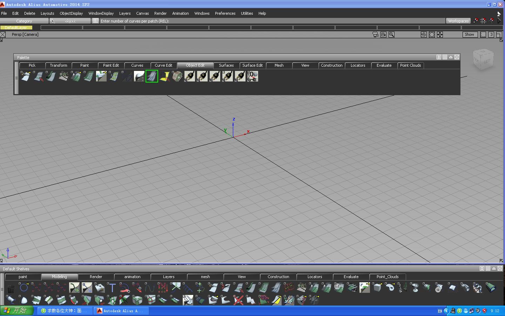The image size is (505, 316).
Task: Select the DefaultLayer yellow layer swatch
Action: point(16,28)
